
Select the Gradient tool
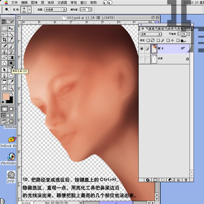point(11,58)
